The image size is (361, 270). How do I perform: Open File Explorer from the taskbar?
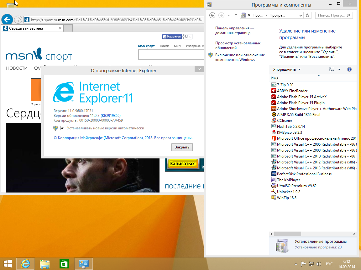pyautogui.click(x=45, y=263)
